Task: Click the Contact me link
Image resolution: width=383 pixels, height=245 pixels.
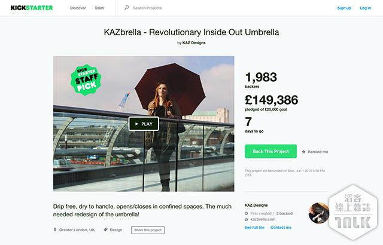Action: pyautogui.click(x=281, y=228)
